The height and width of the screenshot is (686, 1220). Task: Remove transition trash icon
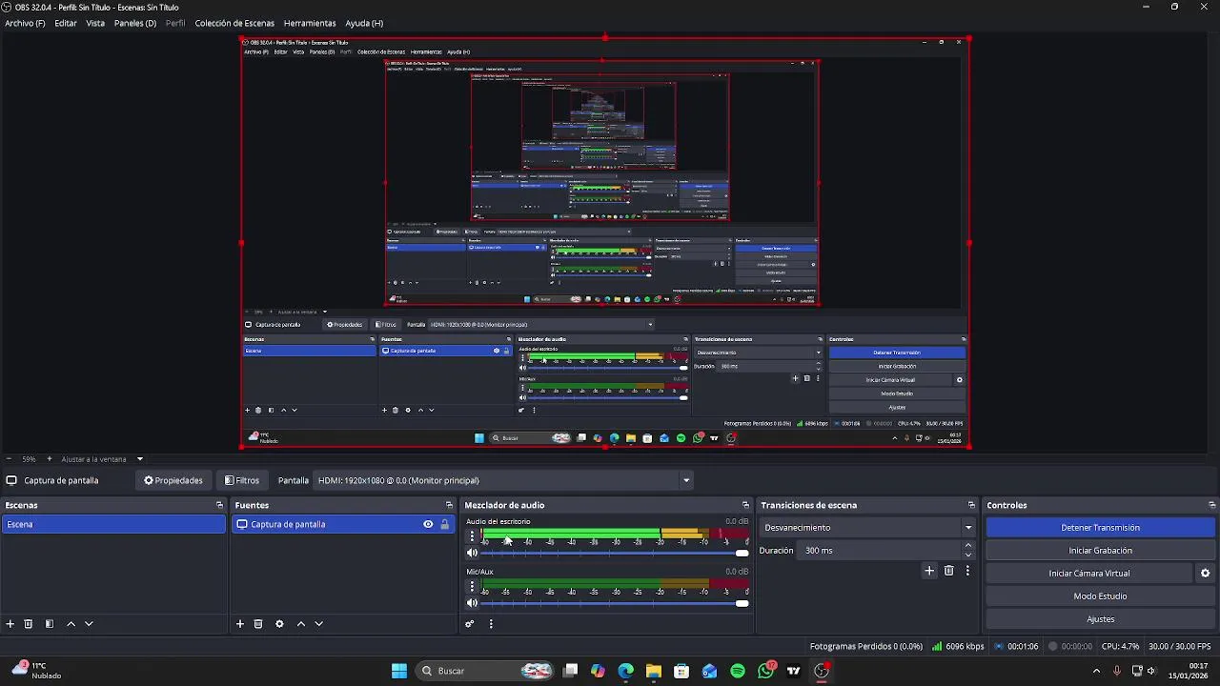point(948,571)
